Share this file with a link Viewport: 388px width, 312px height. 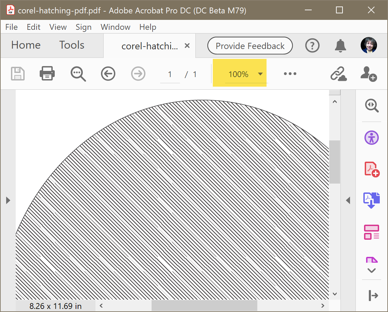(339, 73)
